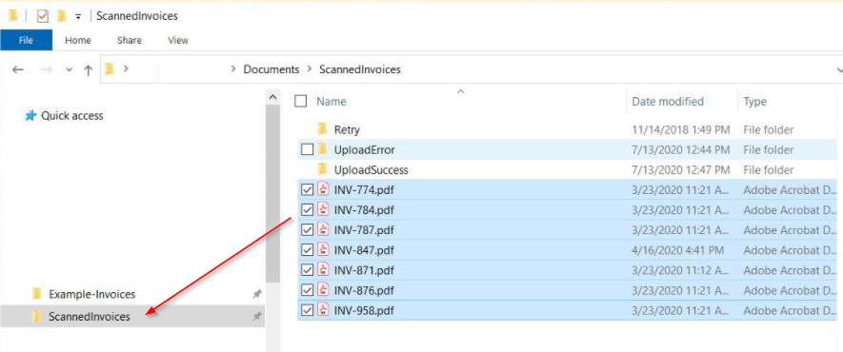Sort by the Name column header
Viewport: 843px width, 352px height.
tap(331, 102)
